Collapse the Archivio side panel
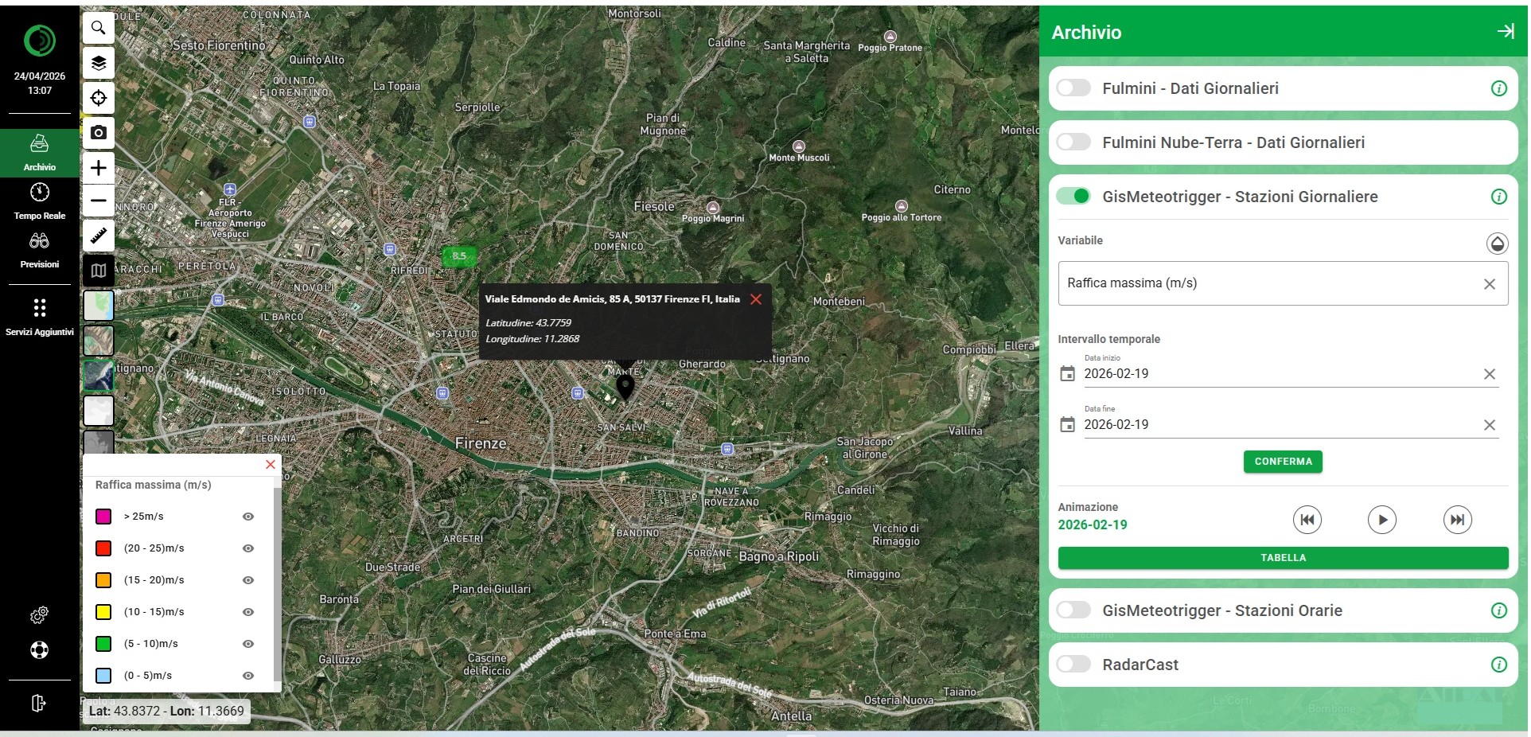The height and width of the screenshot is (737, 1531). [x=1505, y=32]
